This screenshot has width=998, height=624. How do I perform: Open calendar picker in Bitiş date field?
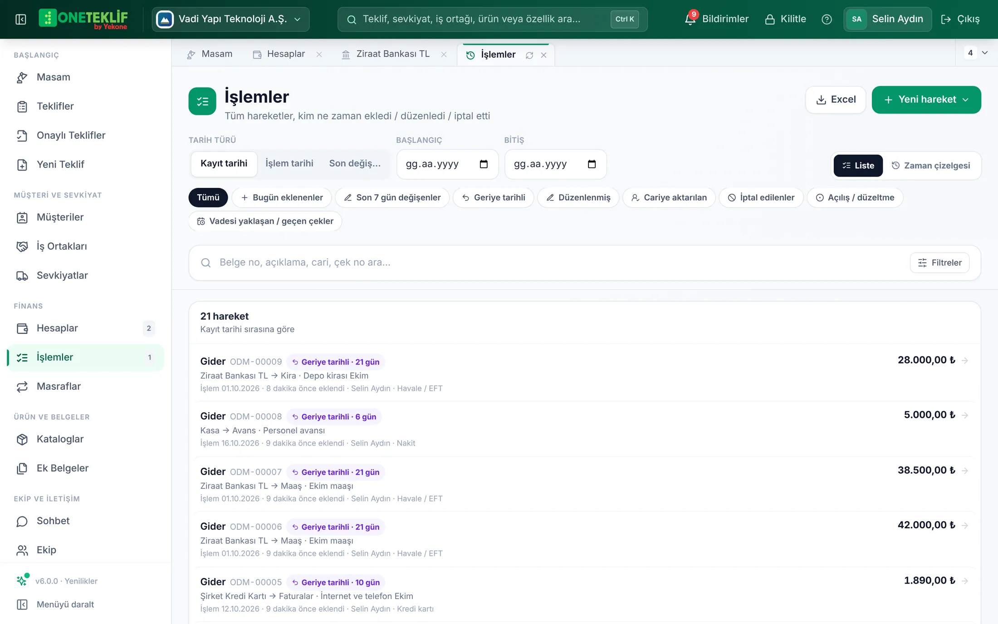(592, 164)
